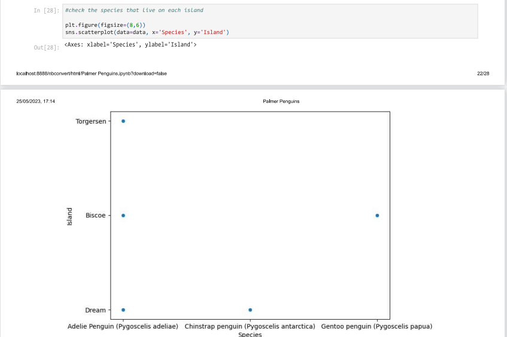Click the Adelie Penguin x-axis label

tap(123, 326)
